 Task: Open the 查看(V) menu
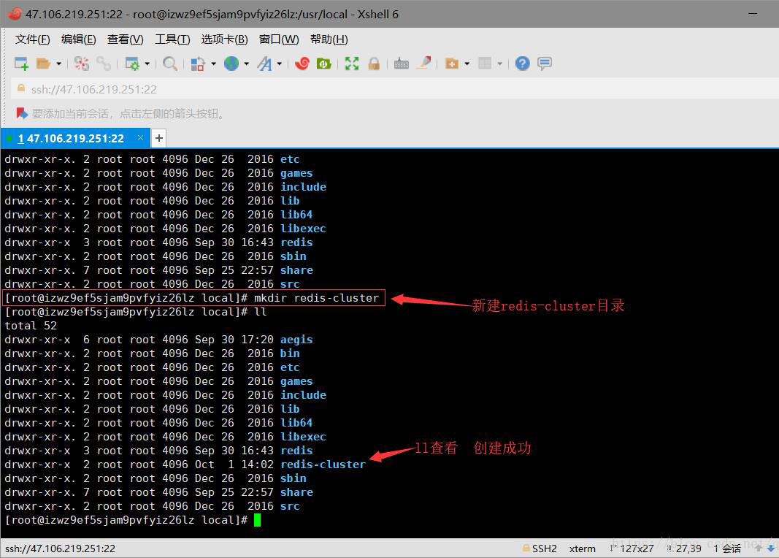coord(125,39)
